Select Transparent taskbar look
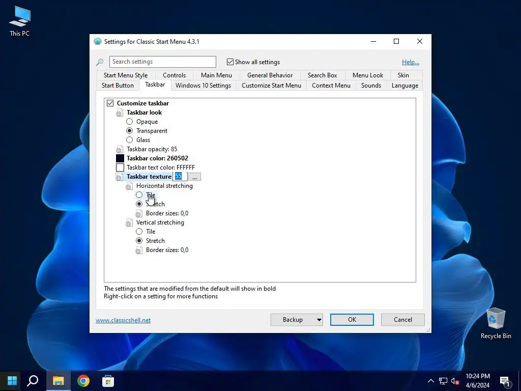This screenshot has height=391, width=521. [x=129, y=131]
